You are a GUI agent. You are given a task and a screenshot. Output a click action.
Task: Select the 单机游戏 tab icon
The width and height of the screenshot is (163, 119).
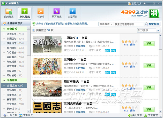click(25, 11)
